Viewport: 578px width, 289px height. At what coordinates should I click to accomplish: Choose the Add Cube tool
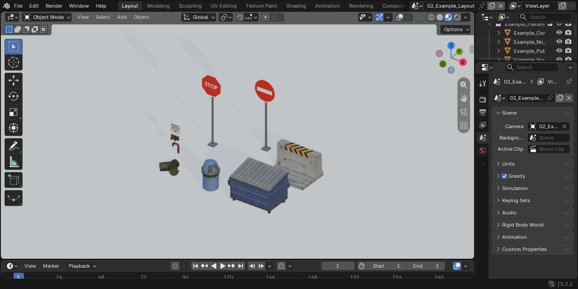click(x=13, y=180)
